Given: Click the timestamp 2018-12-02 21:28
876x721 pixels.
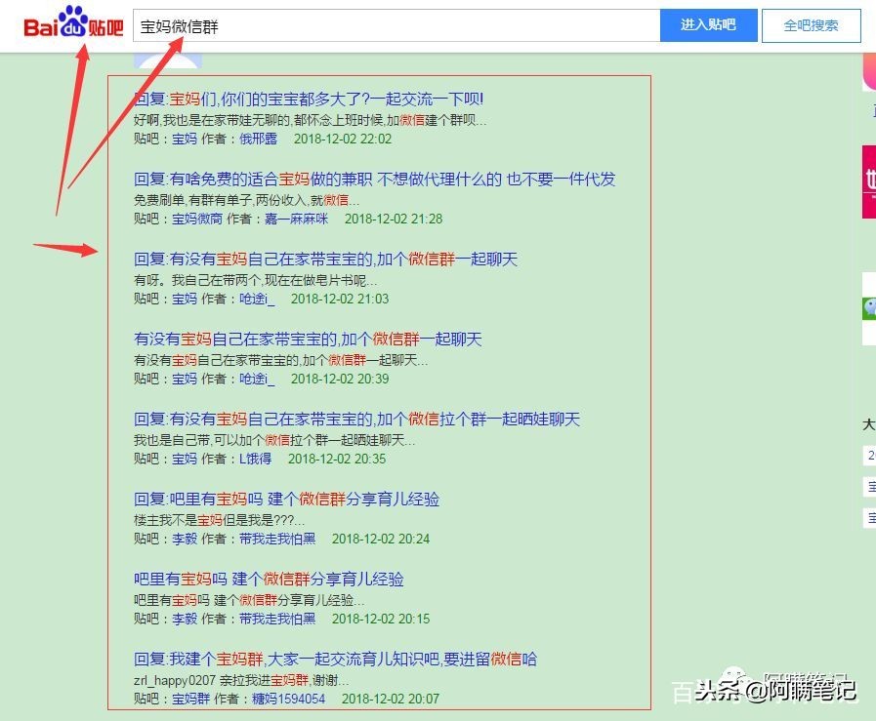Looking at the screenshot, I should click(394, 219).
